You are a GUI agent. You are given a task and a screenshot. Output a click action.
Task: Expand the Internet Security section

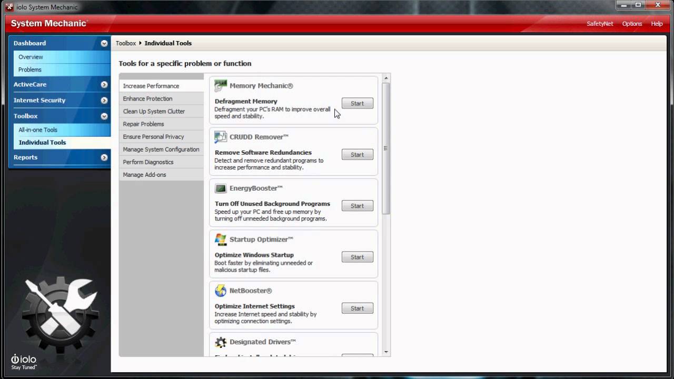coord(104,100)
